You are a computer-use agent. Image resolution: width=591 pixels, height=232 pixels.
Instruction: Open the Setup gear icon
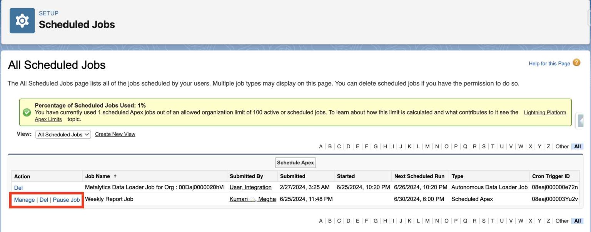pyautogui.click(x=22, y=20)
